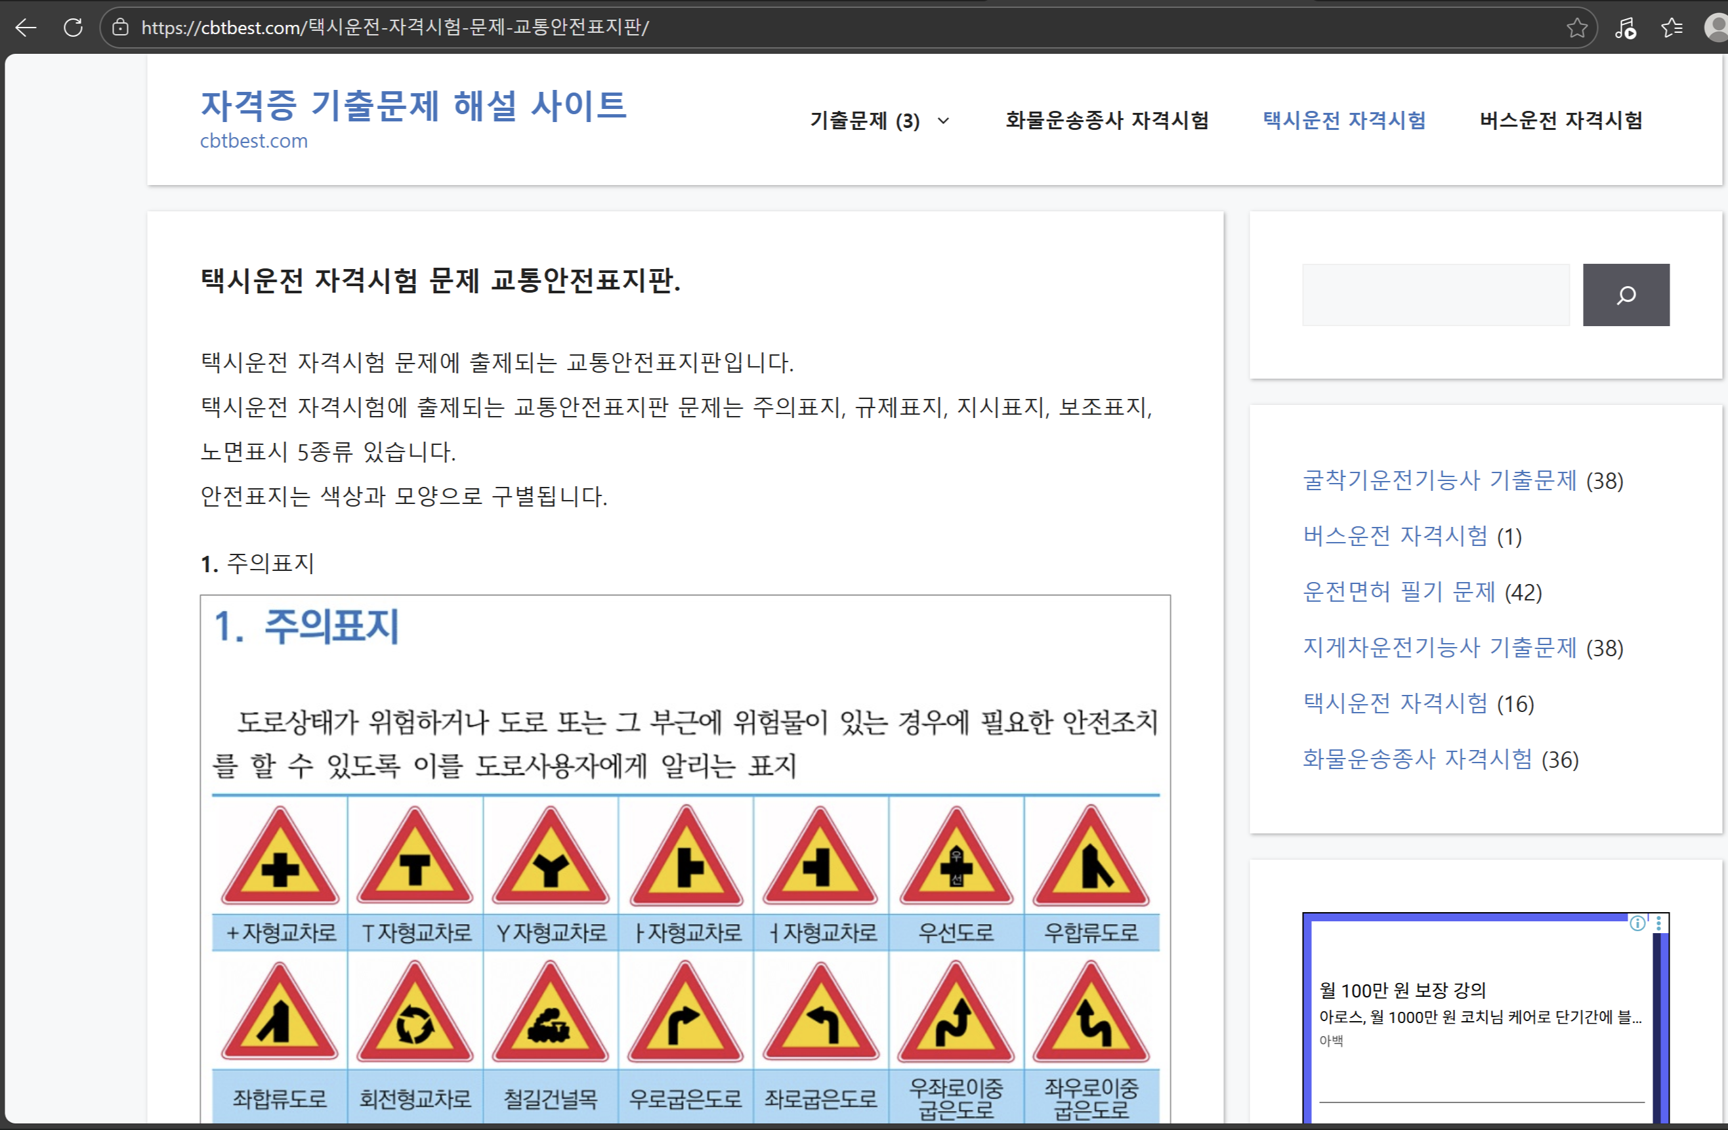Click the 자격증 기출문제 해설 사이트 title
Image resolution: width=1728 pixels, height=1130 pixels.
[413, 105]
